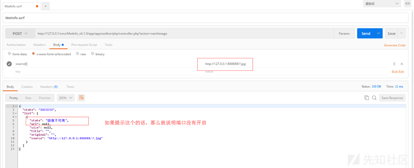Open the JSON format dropdown
The height and width of the screenshot is (168, 414).
66,98
